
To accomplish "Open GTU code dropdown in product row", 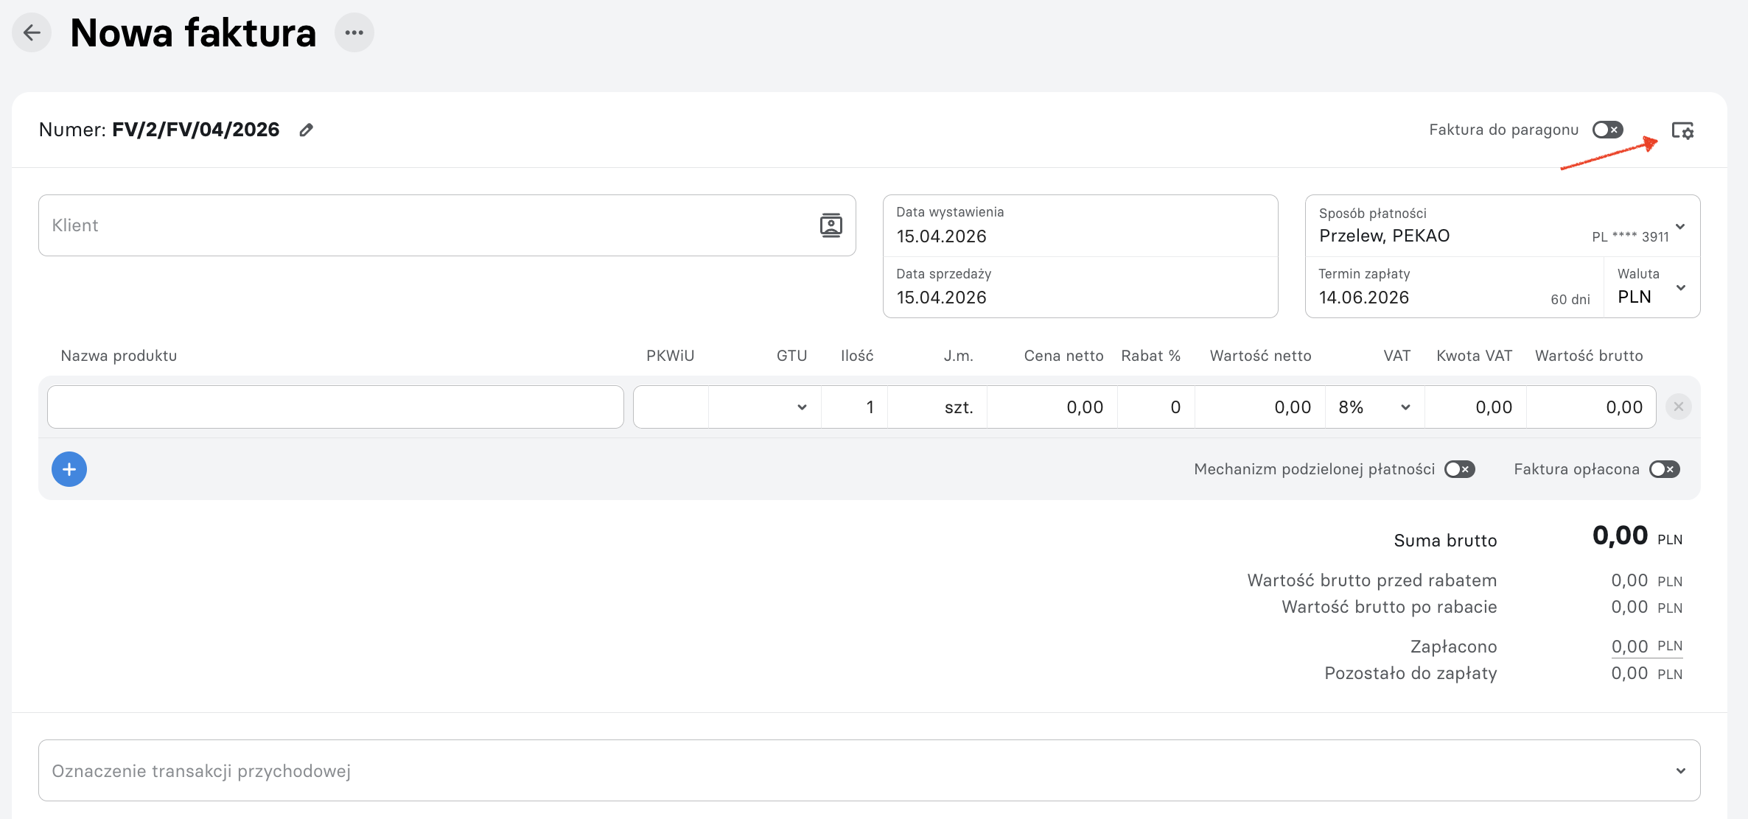I will (765, 407).
